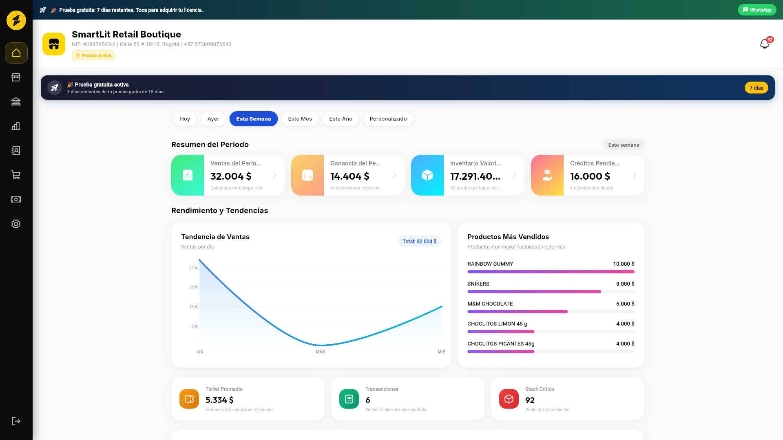Image resolution: width=783 pixels, height=440 pixels.
Task: Open notifications bell with 92 badge
Action: pyautogui.click(x=765, y=44)
